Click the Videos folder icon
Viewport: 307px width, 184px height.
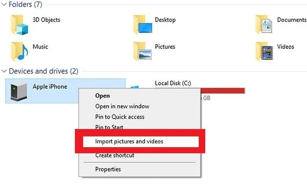pyautogui.click(x=264, y=51)
